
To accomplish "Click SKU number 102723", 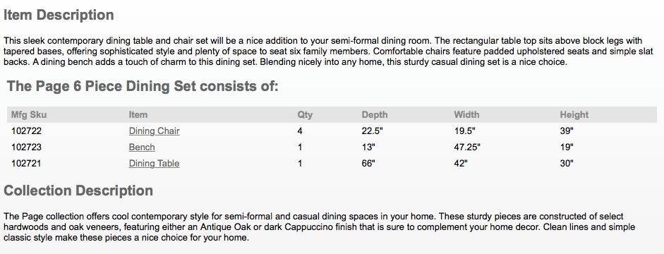I will point(26,147).
